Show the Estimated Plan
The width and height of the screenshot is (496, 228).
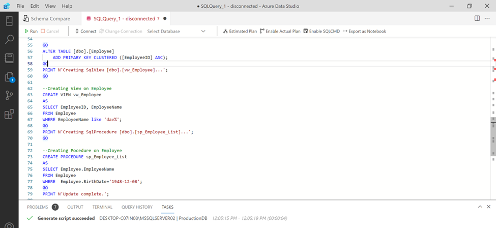point(240,31)
